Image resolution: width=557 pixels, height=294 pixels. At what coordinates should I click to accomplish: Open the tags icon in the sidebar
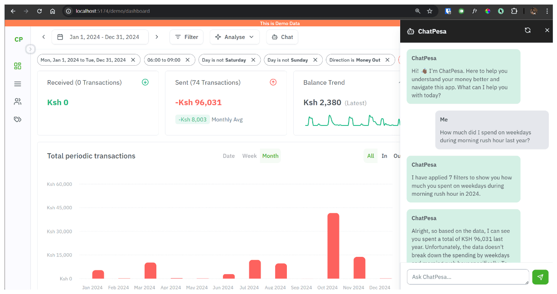[18, 120]
